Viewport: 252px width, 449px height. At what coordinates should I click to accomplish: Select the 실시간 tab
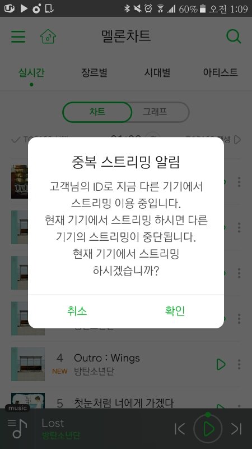pos(31,72)
